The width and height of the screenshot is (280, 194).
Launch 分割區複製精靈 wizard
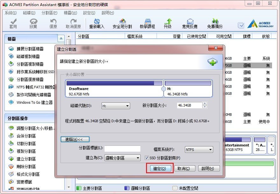tap(26, 64)
